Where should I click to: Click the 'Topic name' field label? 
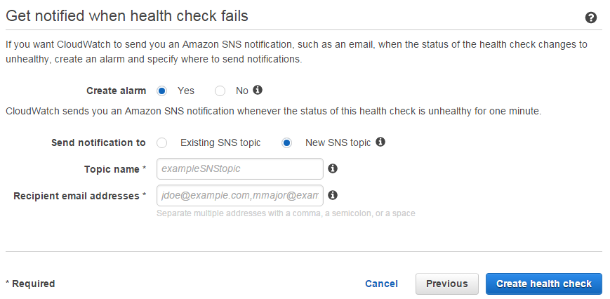point(112,169)
